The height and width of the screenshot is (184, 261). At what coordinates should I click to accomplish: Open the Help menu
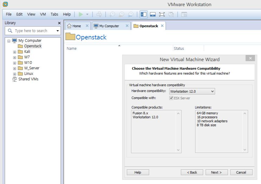(x=67, y=14)
